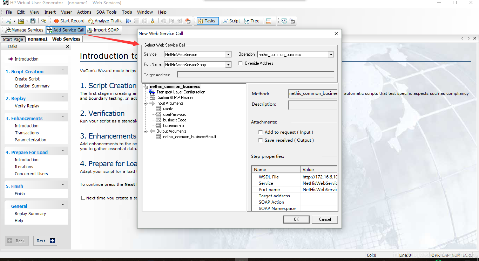Collapse the 2. Replay section
The width and height of the screenshot is (479, 261).
[x=63, y=97]
